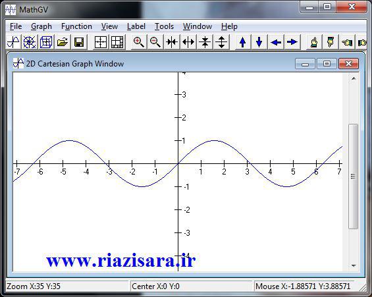Click the vertical scrollbar thumb
Image resolution: width=372 pixels, height=297 pixels.
[354, 176]
